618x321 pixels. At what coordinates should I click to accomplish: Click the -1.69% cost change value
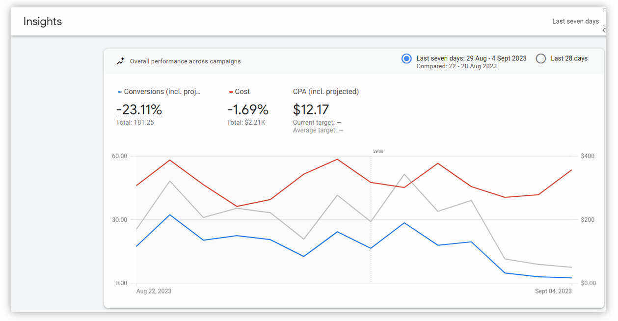[247, 109]
